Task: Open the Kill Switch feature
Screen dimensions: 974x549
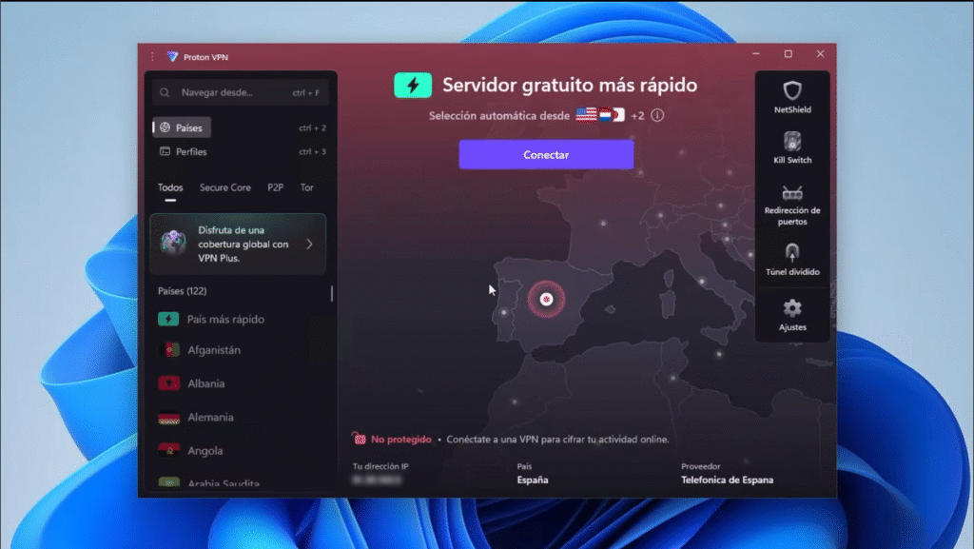Action: pos(792,147)
